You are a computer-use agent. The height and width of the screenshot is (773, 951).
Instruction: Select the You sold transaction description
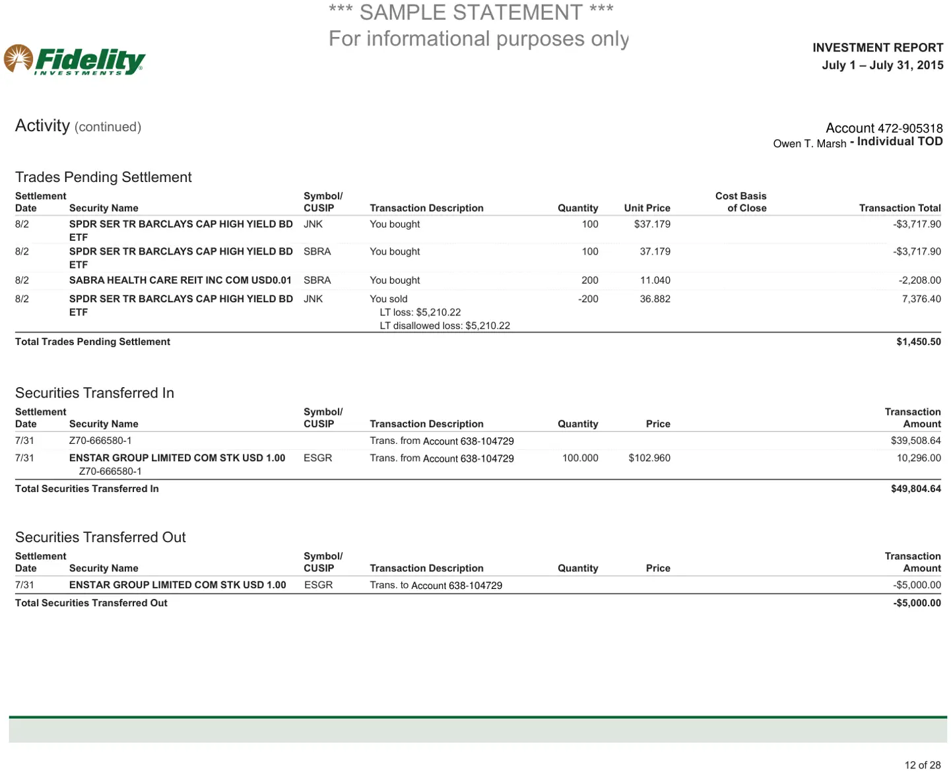click(389, 299)
